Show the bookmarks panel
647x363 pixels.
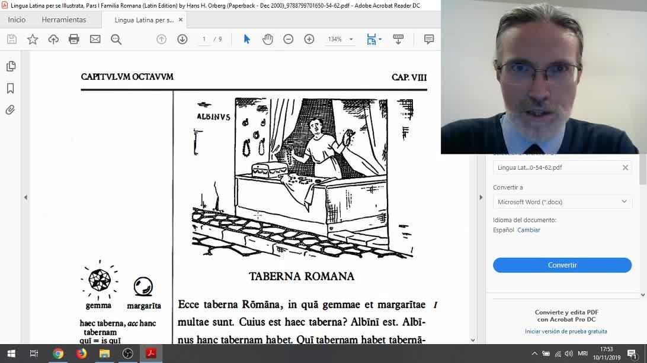coord(11,88)
